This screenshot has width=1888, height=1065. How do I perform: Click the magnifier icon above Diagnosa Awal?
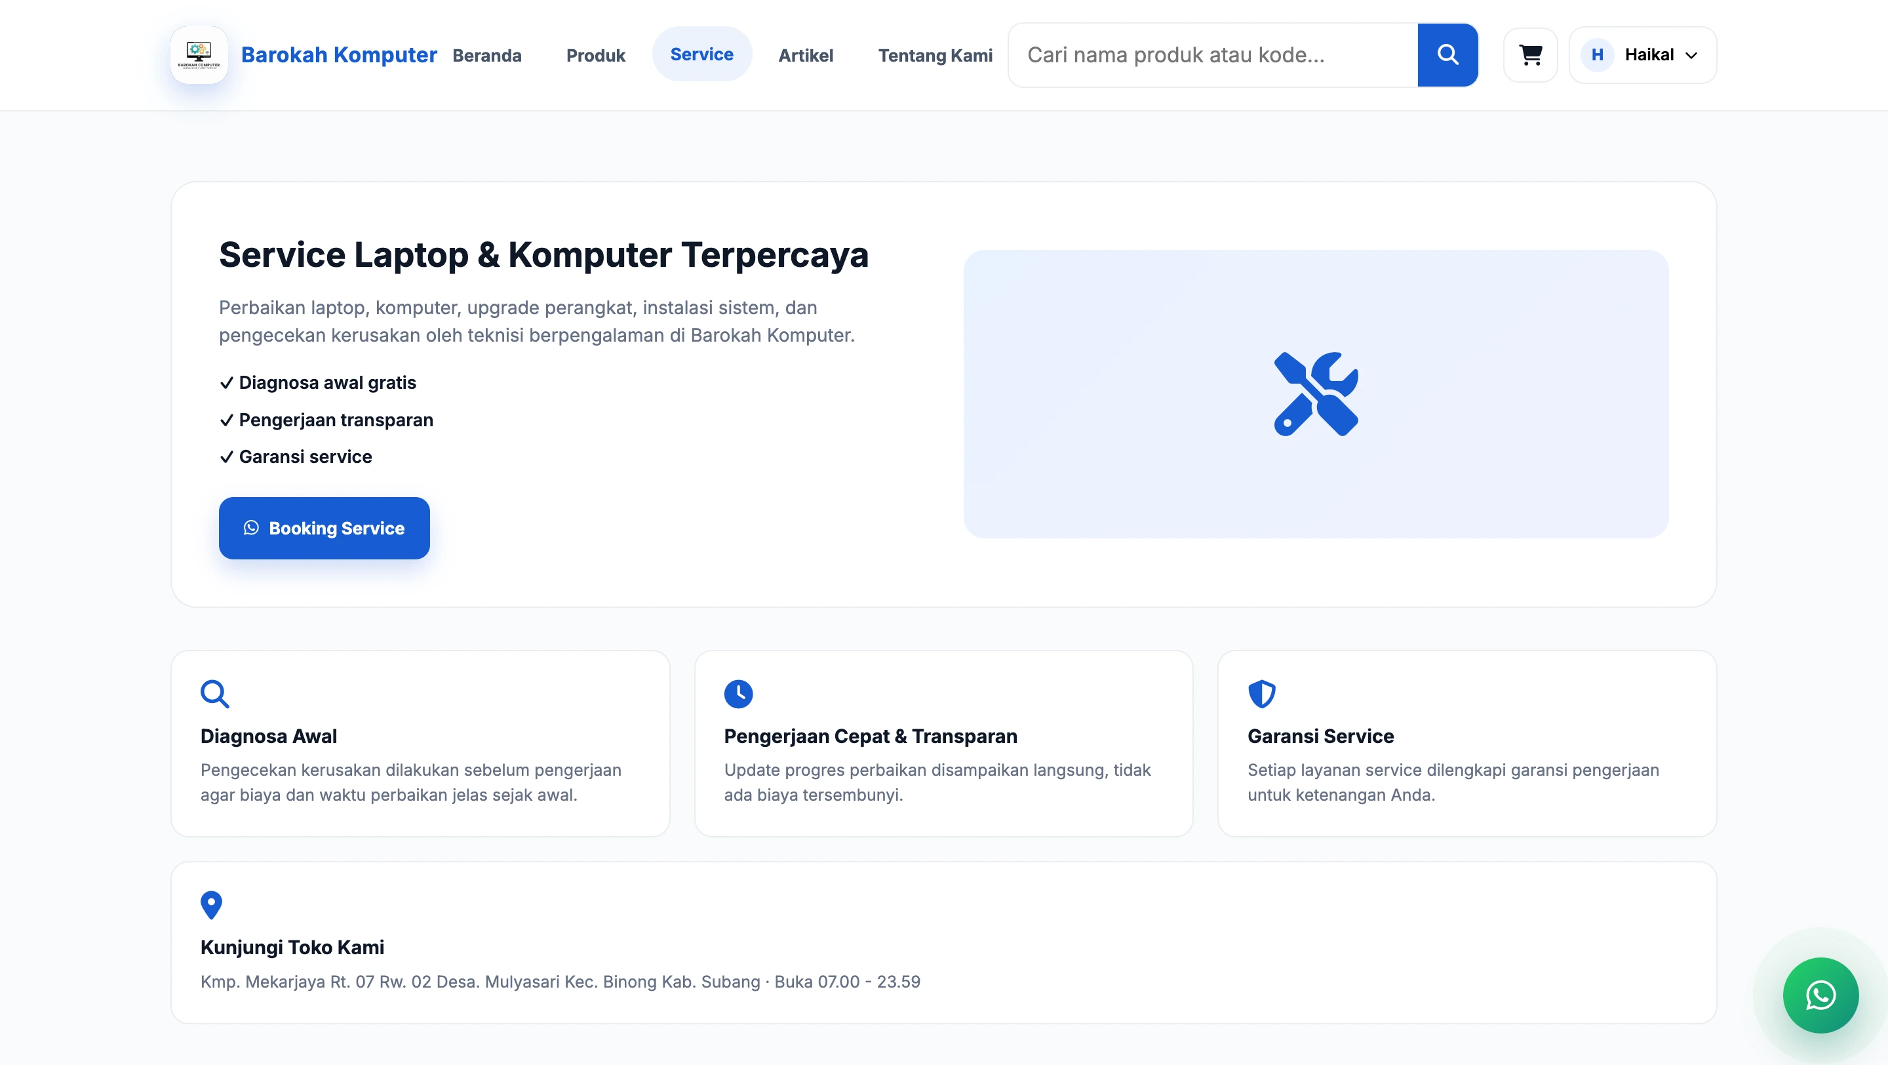pos(215,693)
